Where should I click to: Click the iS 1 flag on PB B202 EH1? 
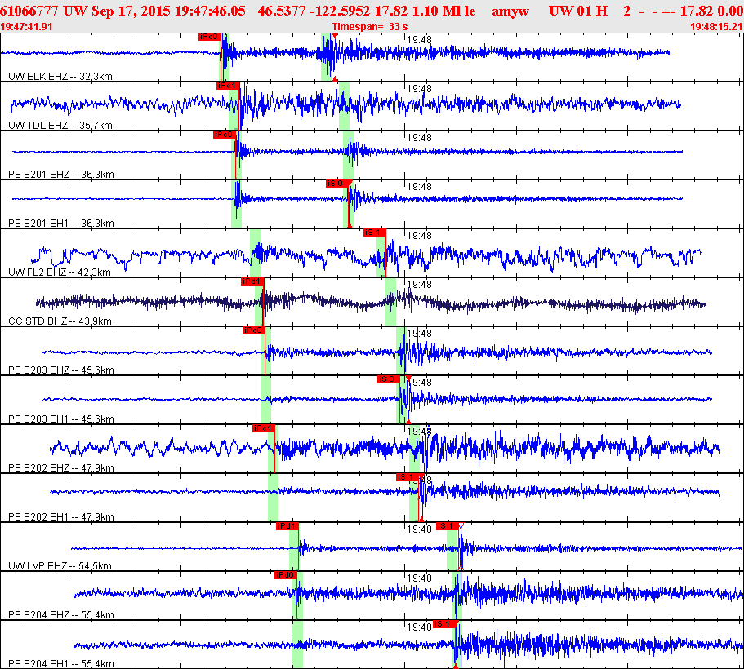click(x=408, y=477)
